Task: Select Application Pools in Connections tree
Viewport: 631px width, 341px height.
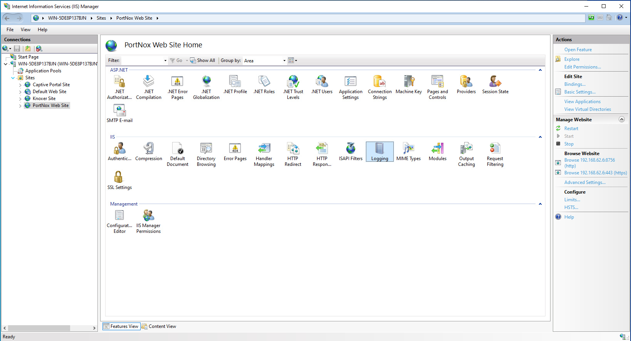Action: 43,71
